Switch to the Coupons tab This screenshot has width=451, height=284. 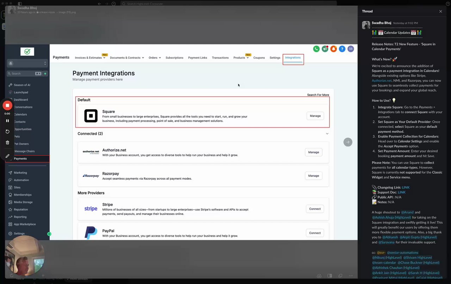259,58
